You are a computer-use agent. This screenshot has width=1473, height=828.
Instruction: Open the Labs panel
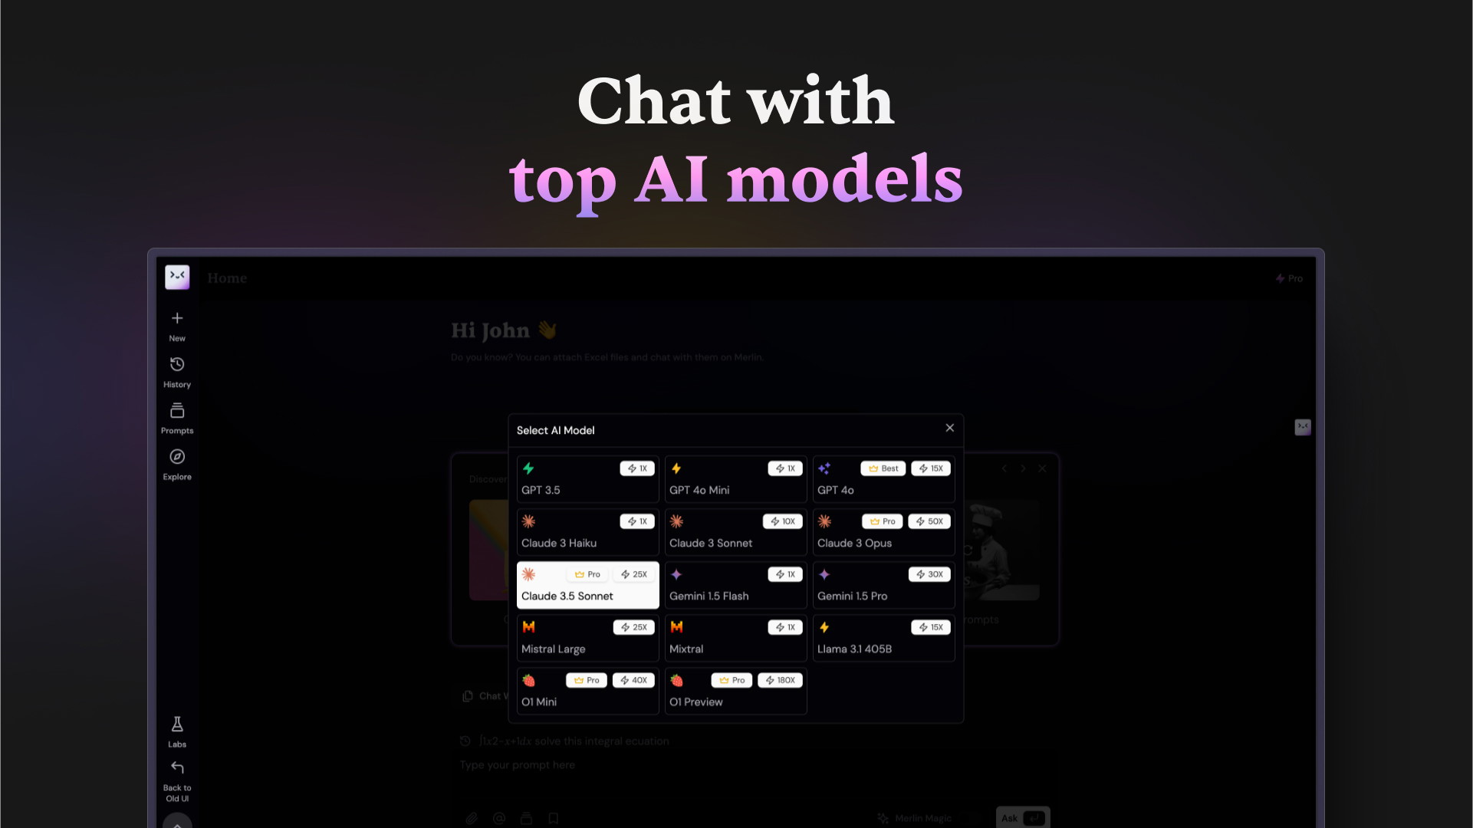(177, 730)
